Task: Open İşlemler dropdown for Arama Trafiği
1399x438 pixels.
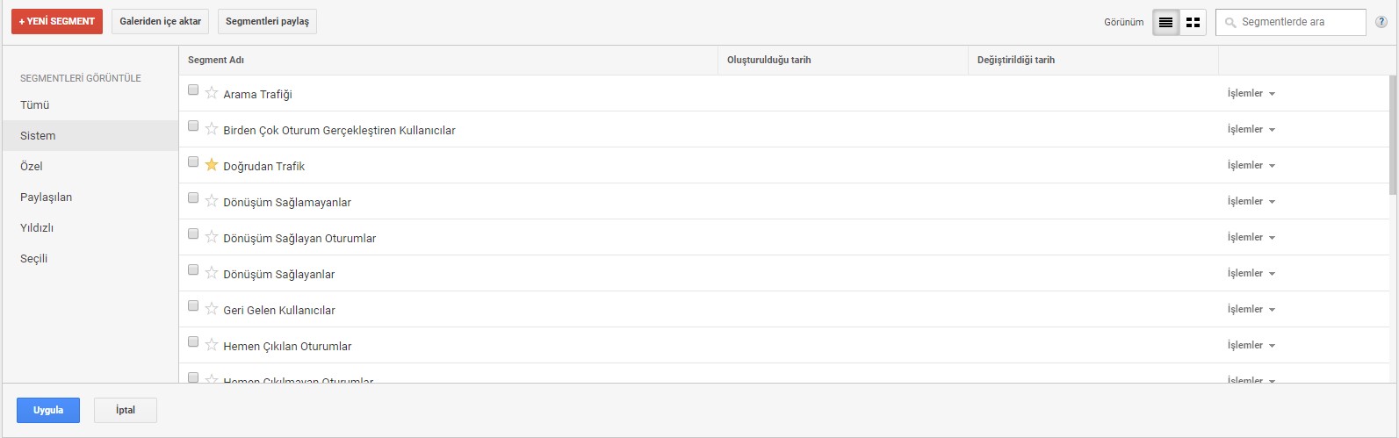Action: tap(1251, 93)
